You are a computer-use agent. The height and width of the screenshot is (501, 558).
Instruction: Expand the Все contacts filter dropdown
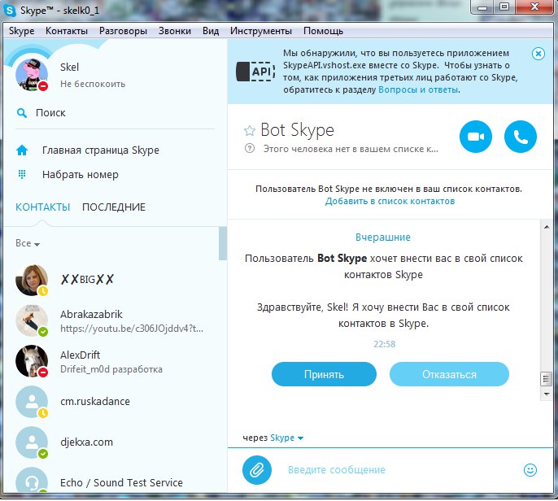click(28, 243)
